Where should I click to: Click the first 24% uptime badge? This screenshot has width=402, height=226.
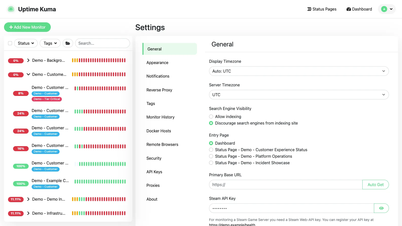(21, 114)
